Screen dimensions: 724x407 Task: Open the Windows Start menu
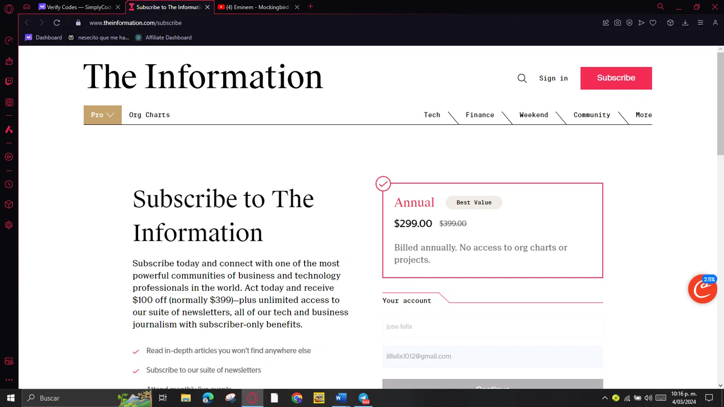pyautogui.click(x=11, y=398)
